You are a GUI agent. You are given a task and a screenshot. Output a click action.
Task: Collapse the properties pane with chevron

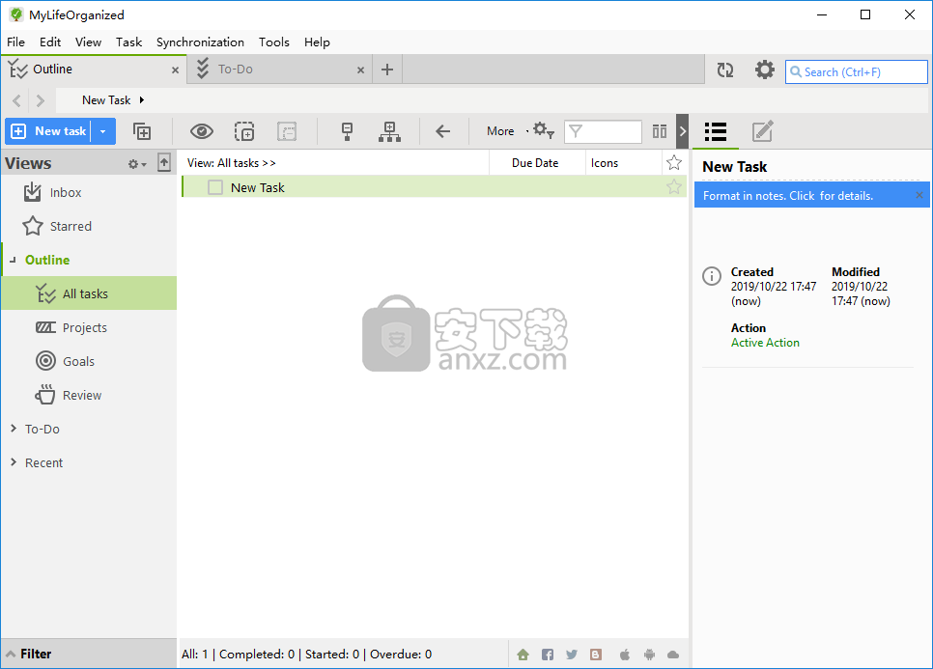pyautogui.click(x=683, y=131)
